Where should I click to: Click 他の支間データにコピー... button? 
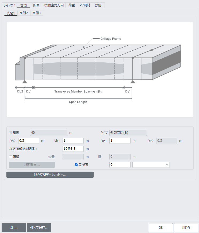50,175
